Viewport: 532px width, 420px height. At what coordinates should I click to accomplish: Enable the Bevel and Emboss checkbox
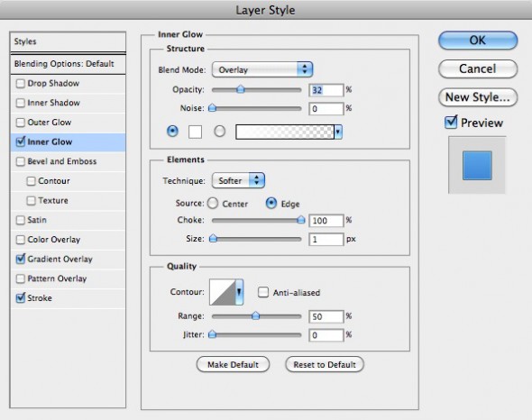click(x=21, y=161)
